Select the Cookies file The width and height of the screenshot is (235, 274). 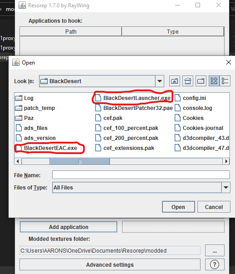tap(189, 118)
